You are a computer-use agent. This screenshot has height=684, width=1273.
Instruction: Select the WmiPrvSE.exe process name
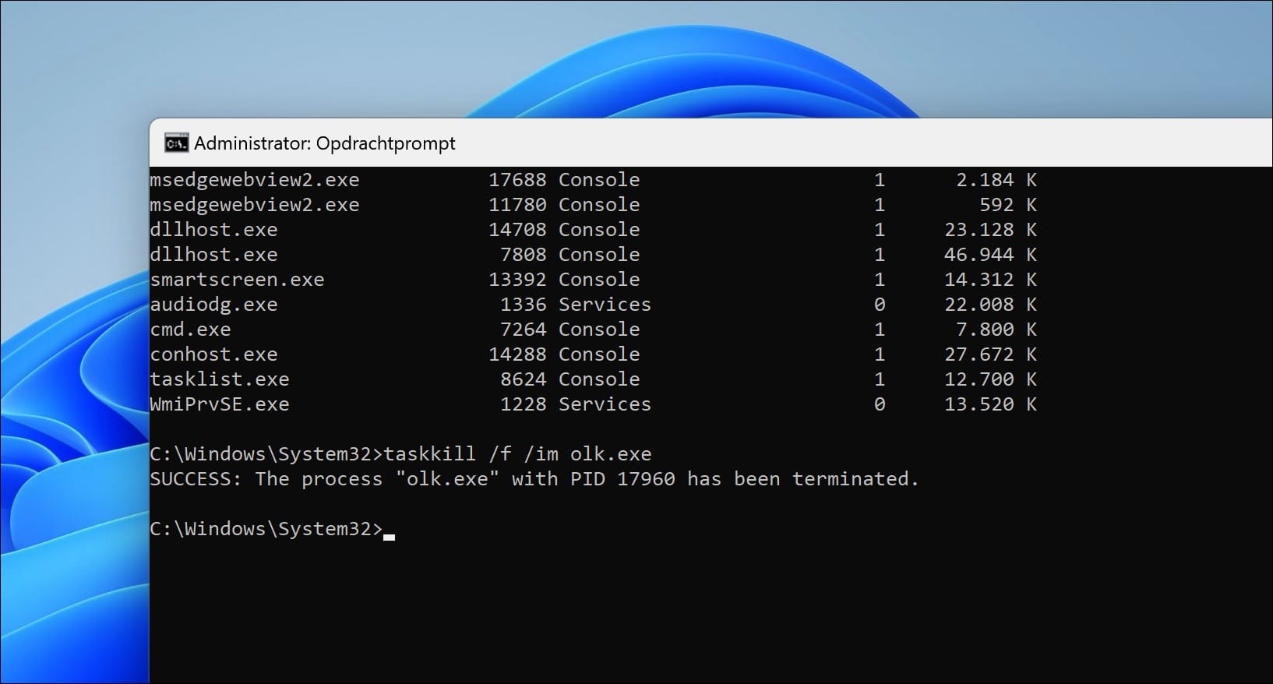click(x=220, y=404)
